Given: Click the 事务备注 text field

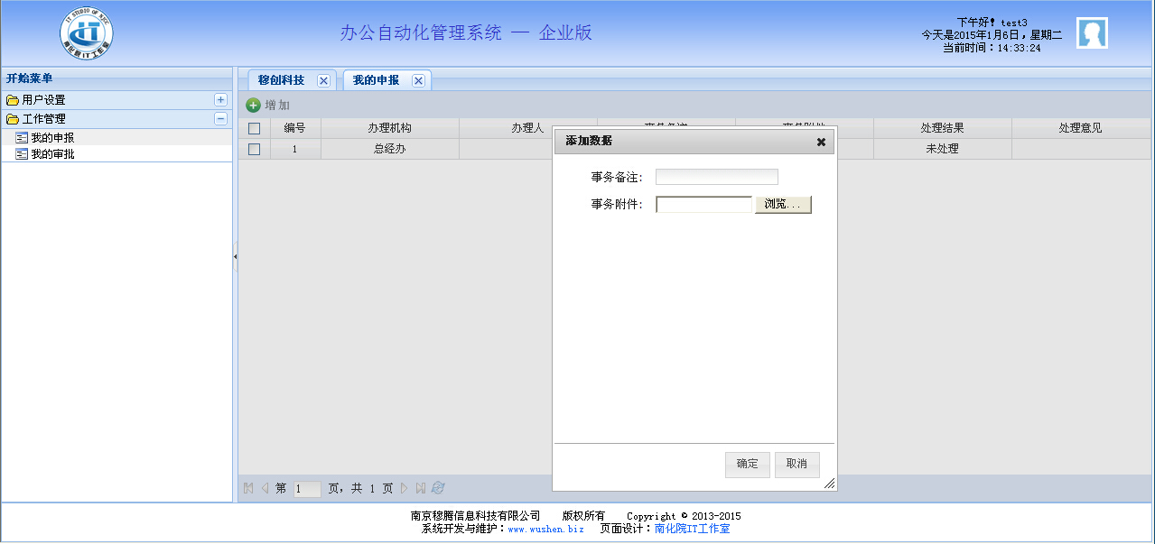Looking at the screenshot, I should tap(716, 177).
